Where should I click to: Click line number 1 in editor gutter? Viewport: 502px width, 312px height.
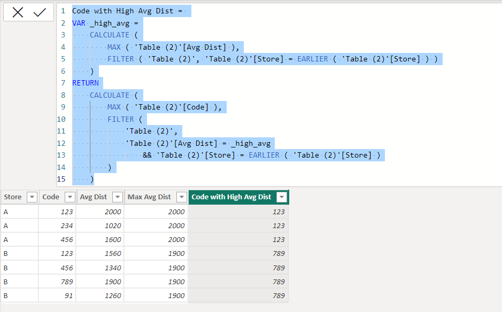click(63, 11)
